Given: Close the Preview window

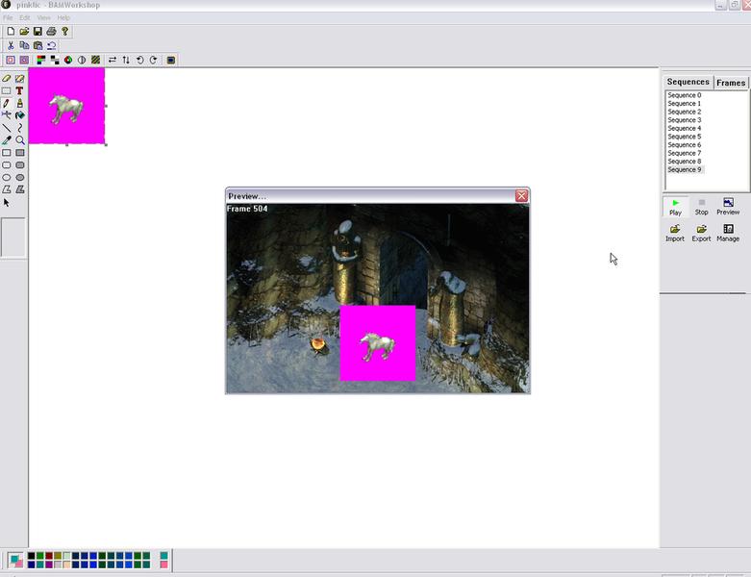Looking at the screenshot, I should pos(521,195).
